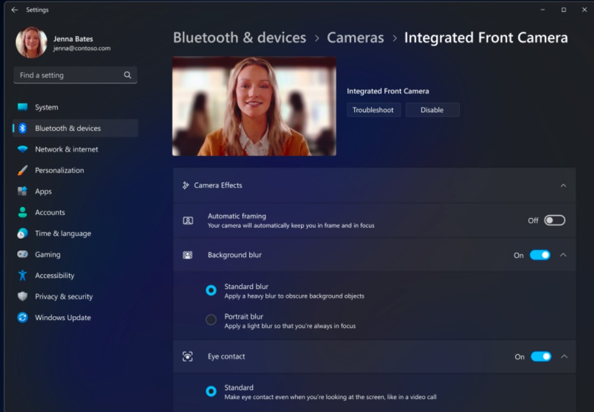The height and width of the screenshot is (412, 594).
Task: Click the camera preview thumbnail
Action: (x=254, y=106)
